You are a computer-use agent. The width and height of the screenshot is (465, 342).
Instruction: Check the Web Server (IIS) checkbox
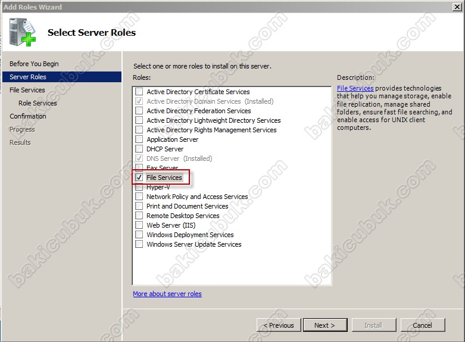[139, 225]
